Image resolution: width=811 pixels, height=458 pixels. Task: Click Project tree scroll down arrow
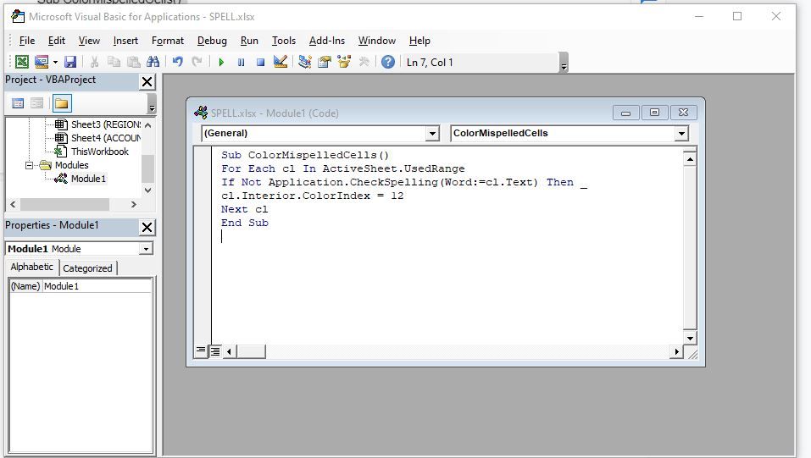pyautogui.click(x=148, y=190)
